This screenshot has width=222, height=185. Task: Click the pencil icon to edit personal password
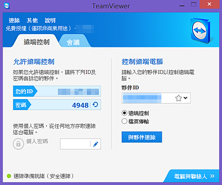(96, 144)
